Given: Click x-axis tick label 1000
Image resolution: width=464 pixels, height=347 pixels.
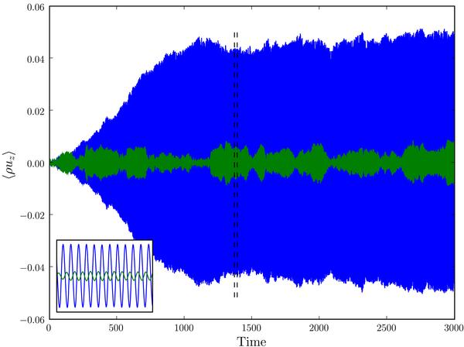Looking at the screenshot, I should click(183, 327).
